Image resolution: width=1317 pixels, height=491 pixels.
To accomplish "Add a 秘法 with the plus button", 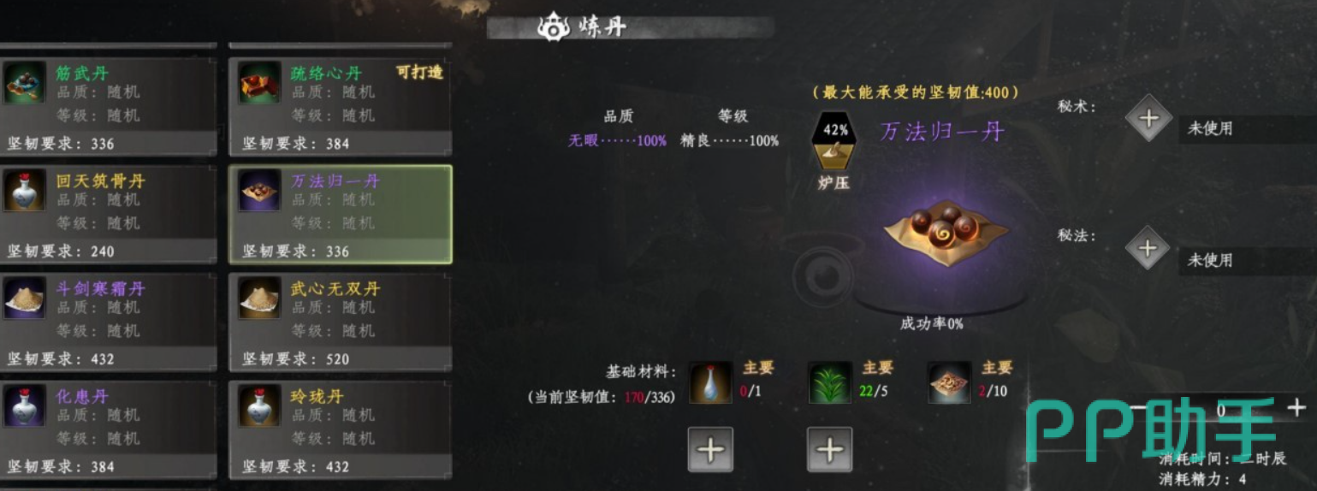I will 1148,249.
